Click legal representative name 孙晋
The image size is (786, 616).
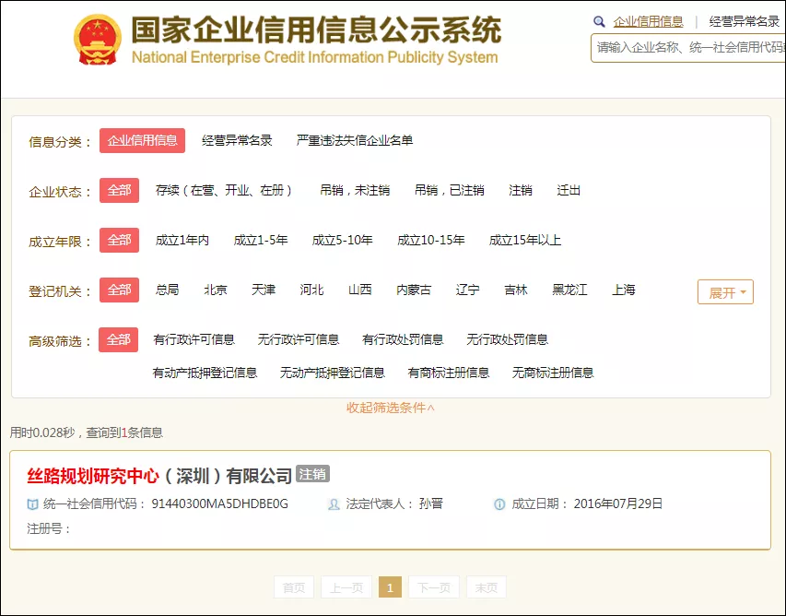pyautogui.click(x=431, y=504)
